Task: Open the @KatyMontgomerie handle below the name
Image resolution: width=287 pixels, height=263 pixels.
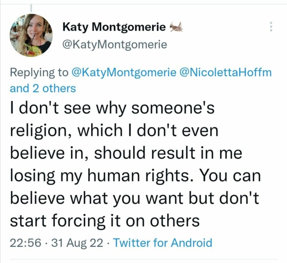Action: [x=115, y=44]
